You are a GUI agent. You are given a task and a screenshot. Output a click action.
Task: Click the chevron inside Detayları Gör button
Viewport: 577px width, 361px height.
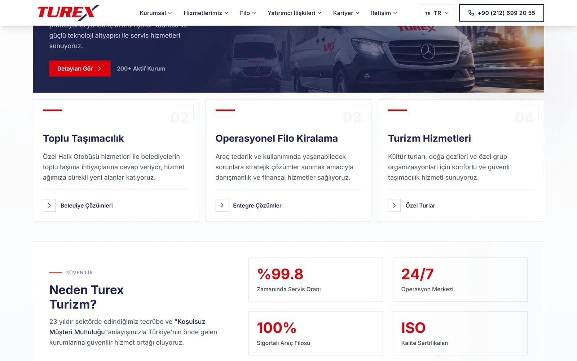(100, 69)
